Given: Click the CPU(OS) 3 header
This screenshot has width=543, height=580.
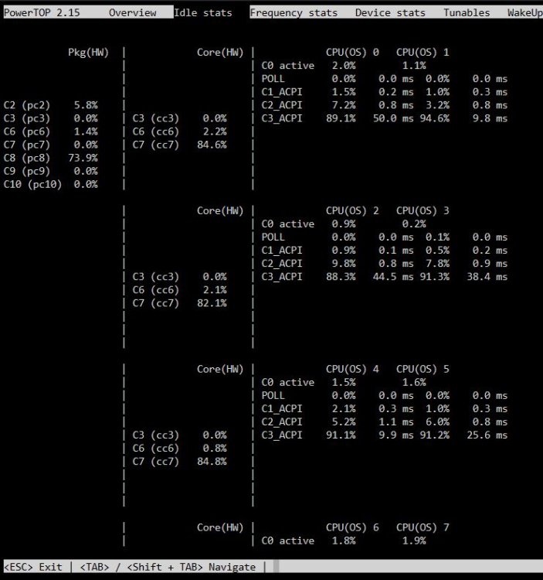Looking at the screenshot, I should [423, 210].
